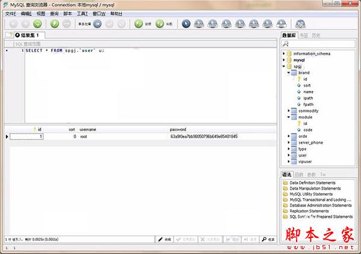Run the query with the lightning Execute icon

click(55, 23)
